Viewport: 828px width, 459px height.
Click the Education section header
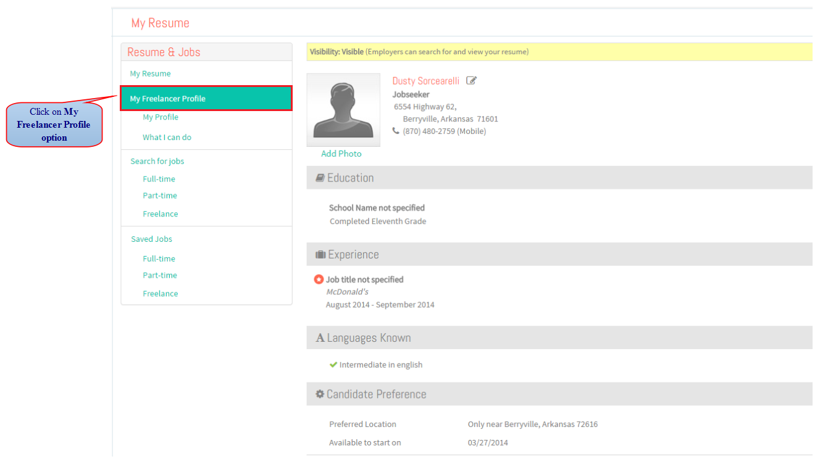click(559, 178)
